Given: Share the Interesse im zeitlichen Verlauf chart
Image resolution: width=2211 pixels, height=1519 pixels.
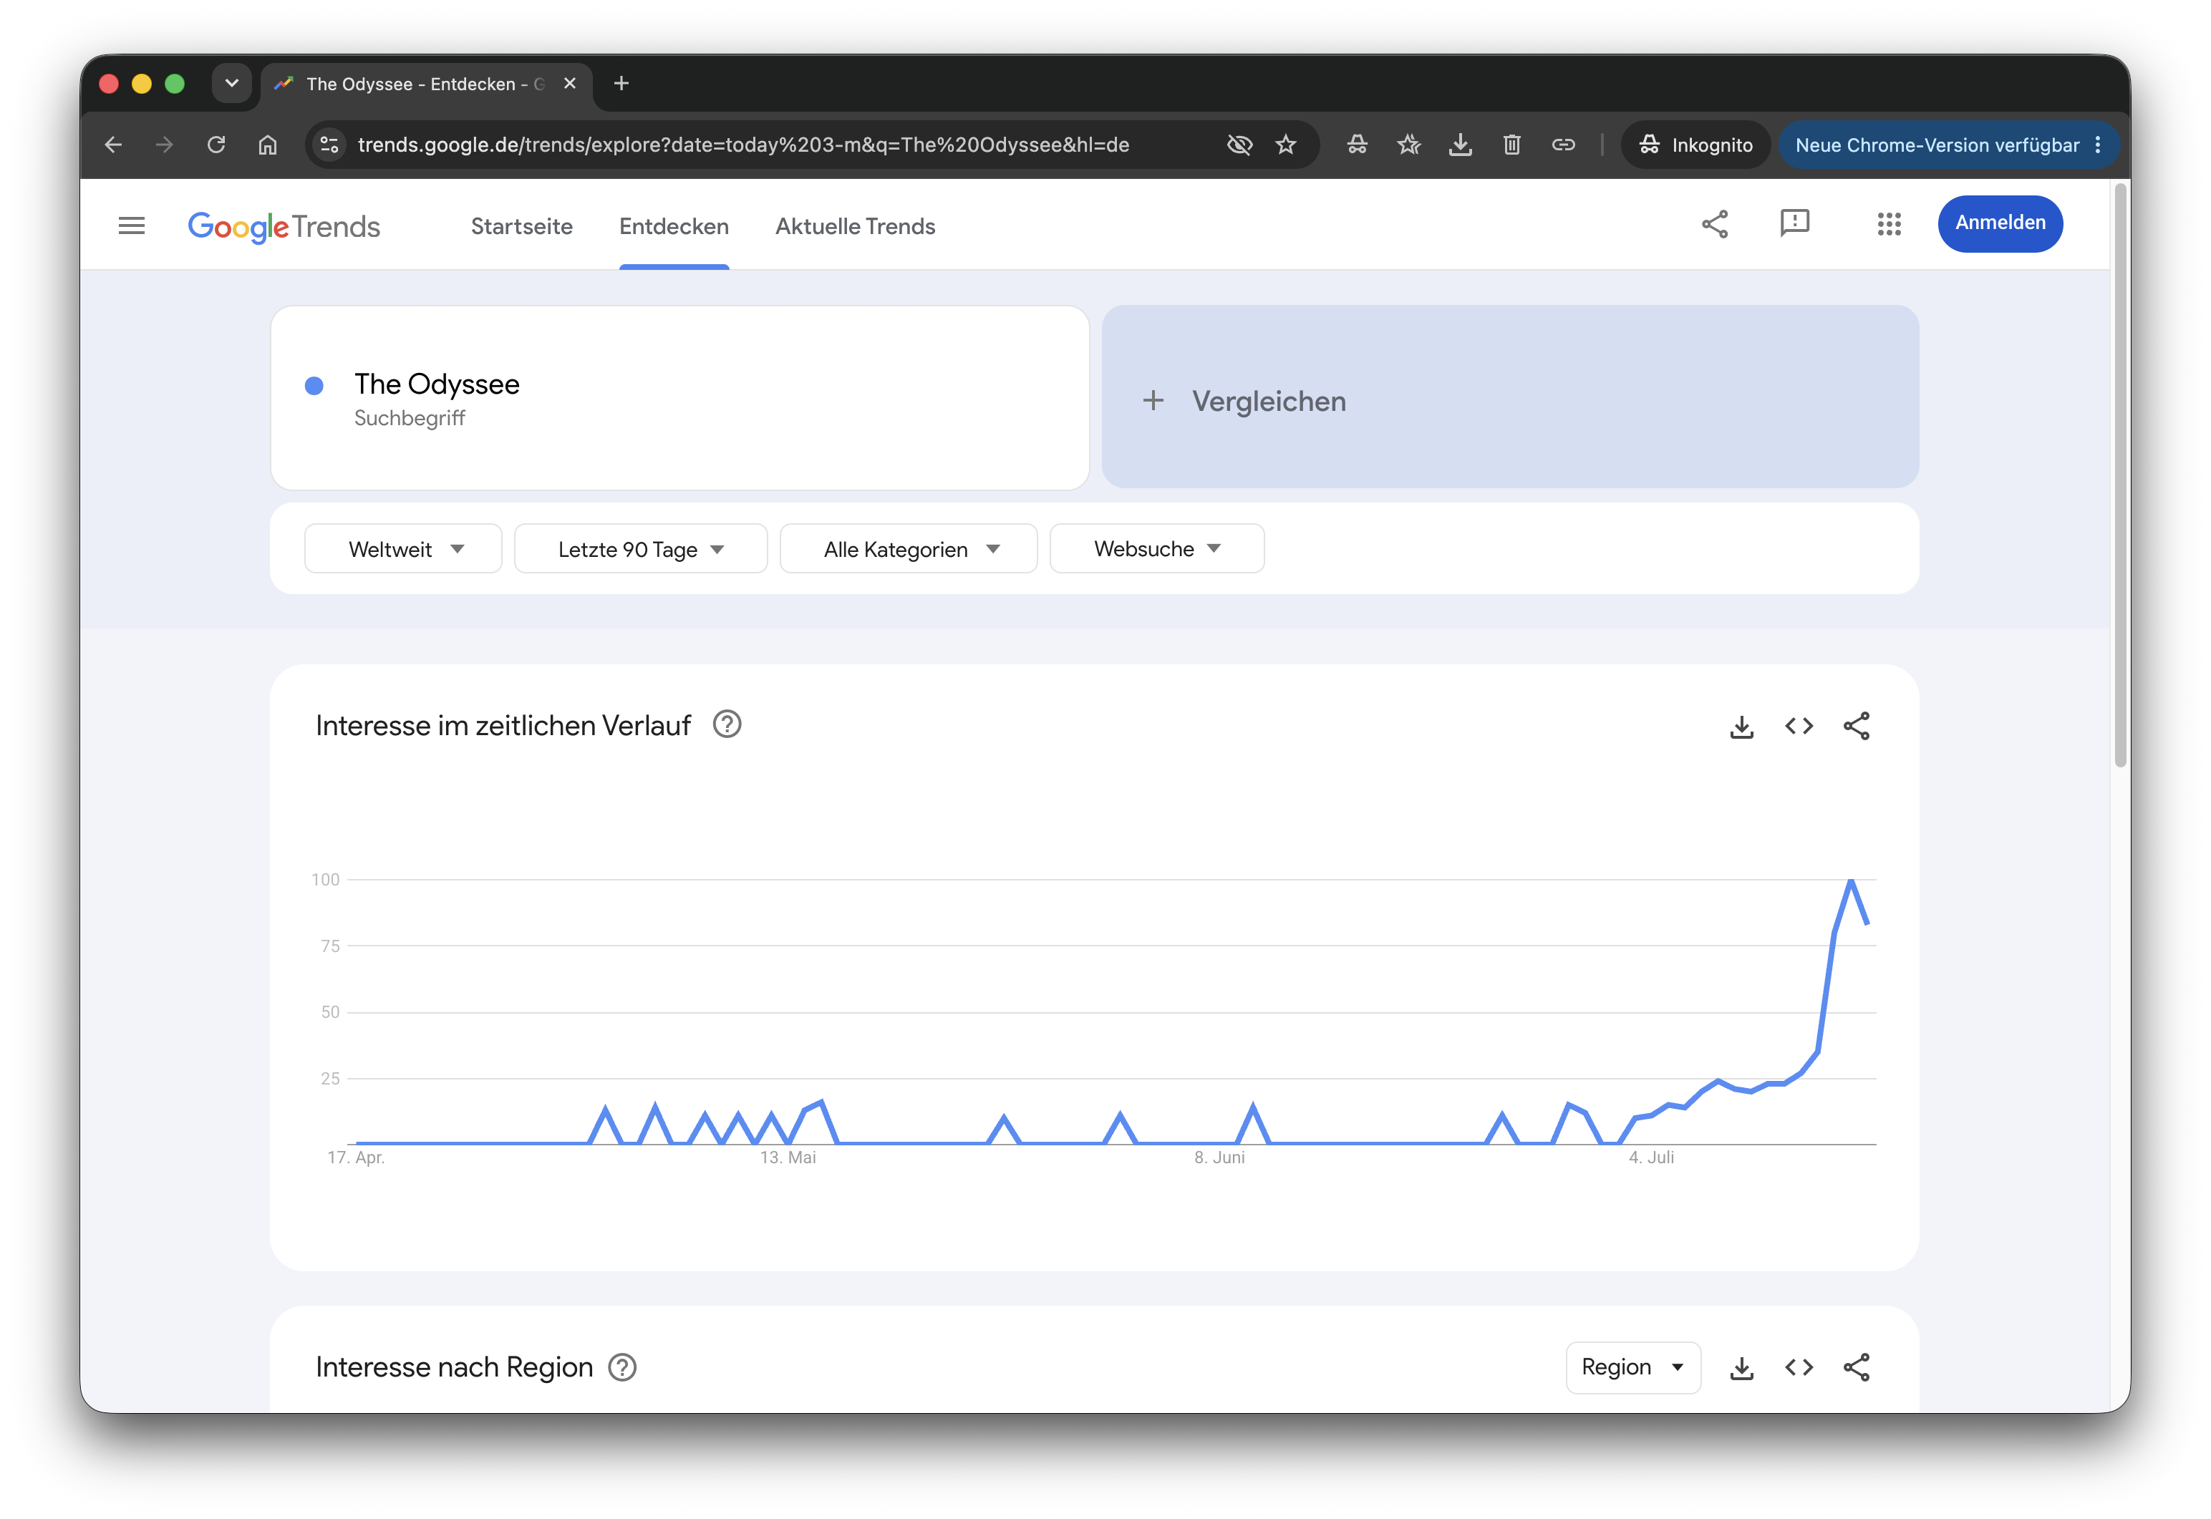Looking at the screenshot, I should (1856, 727).
